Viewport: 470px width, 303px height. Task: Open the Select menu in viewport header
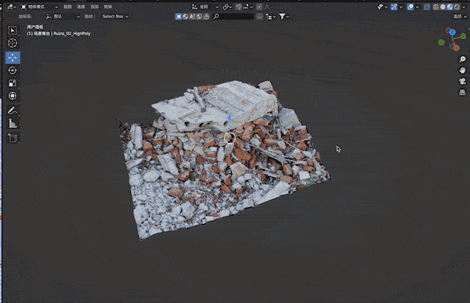click(x=81, y=6)
